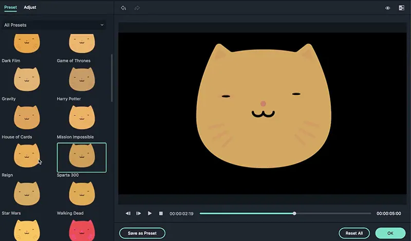This screenshot has height=241, width=411.
Task: Open the All Presets dropdown
Action: click(54, 25)
